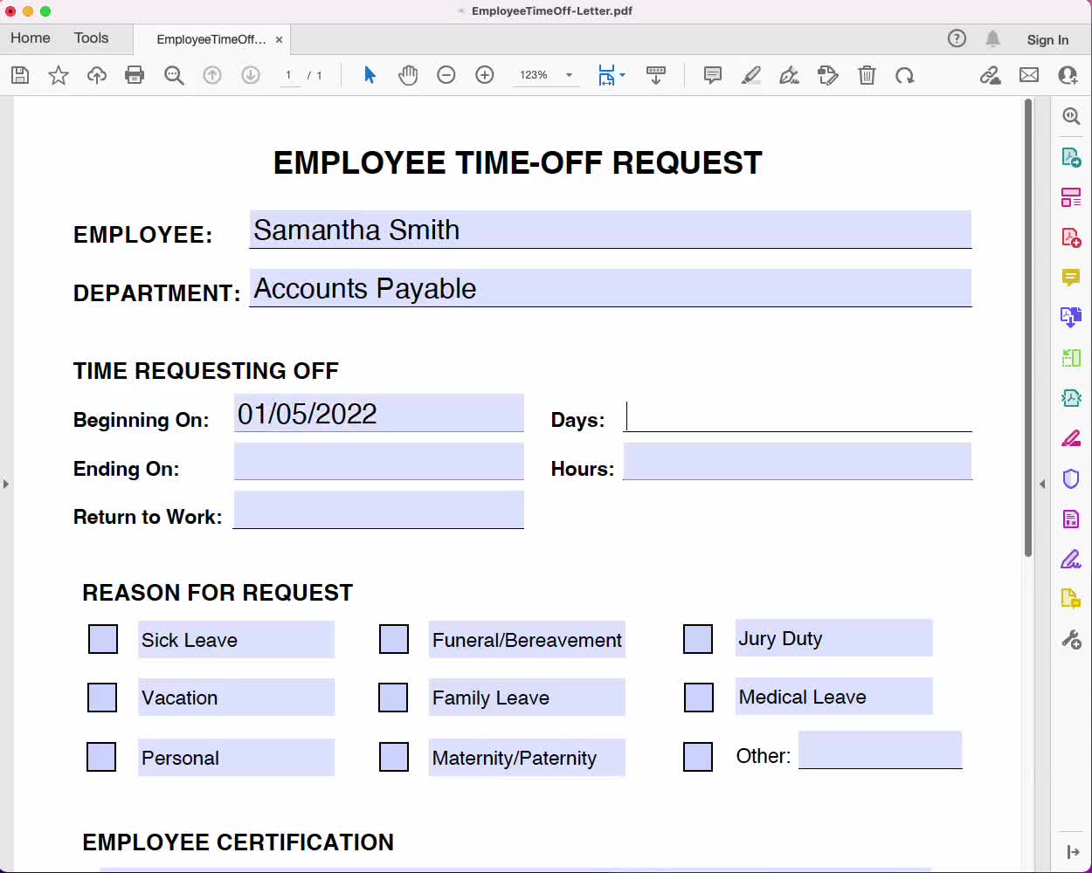Click the Sign In button

(1047, 39)
